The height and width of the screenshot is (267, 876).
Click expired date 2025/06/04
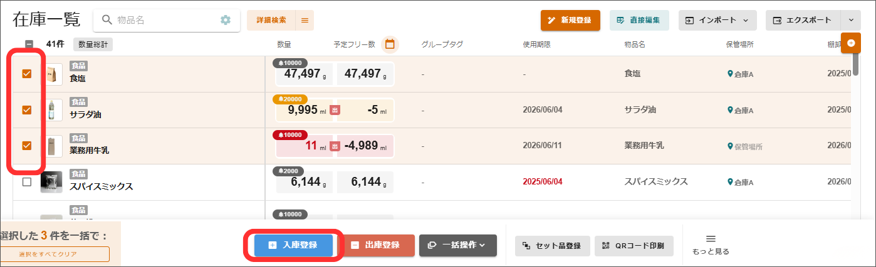click(543, 182)
